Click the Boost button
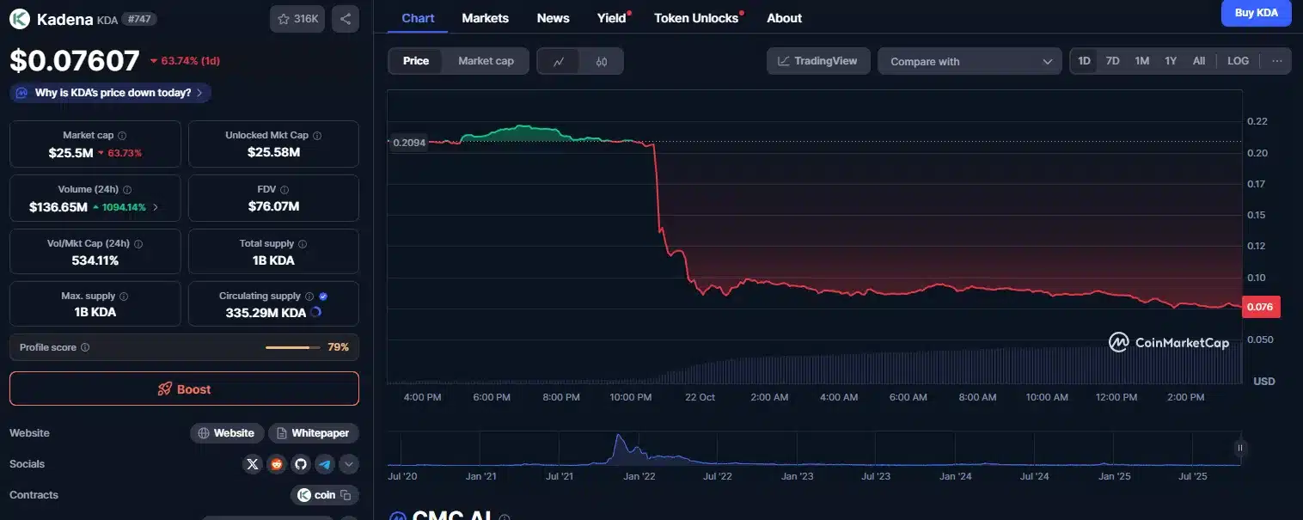This screenshot has width=1303, height=520. (x=184, y=388)
